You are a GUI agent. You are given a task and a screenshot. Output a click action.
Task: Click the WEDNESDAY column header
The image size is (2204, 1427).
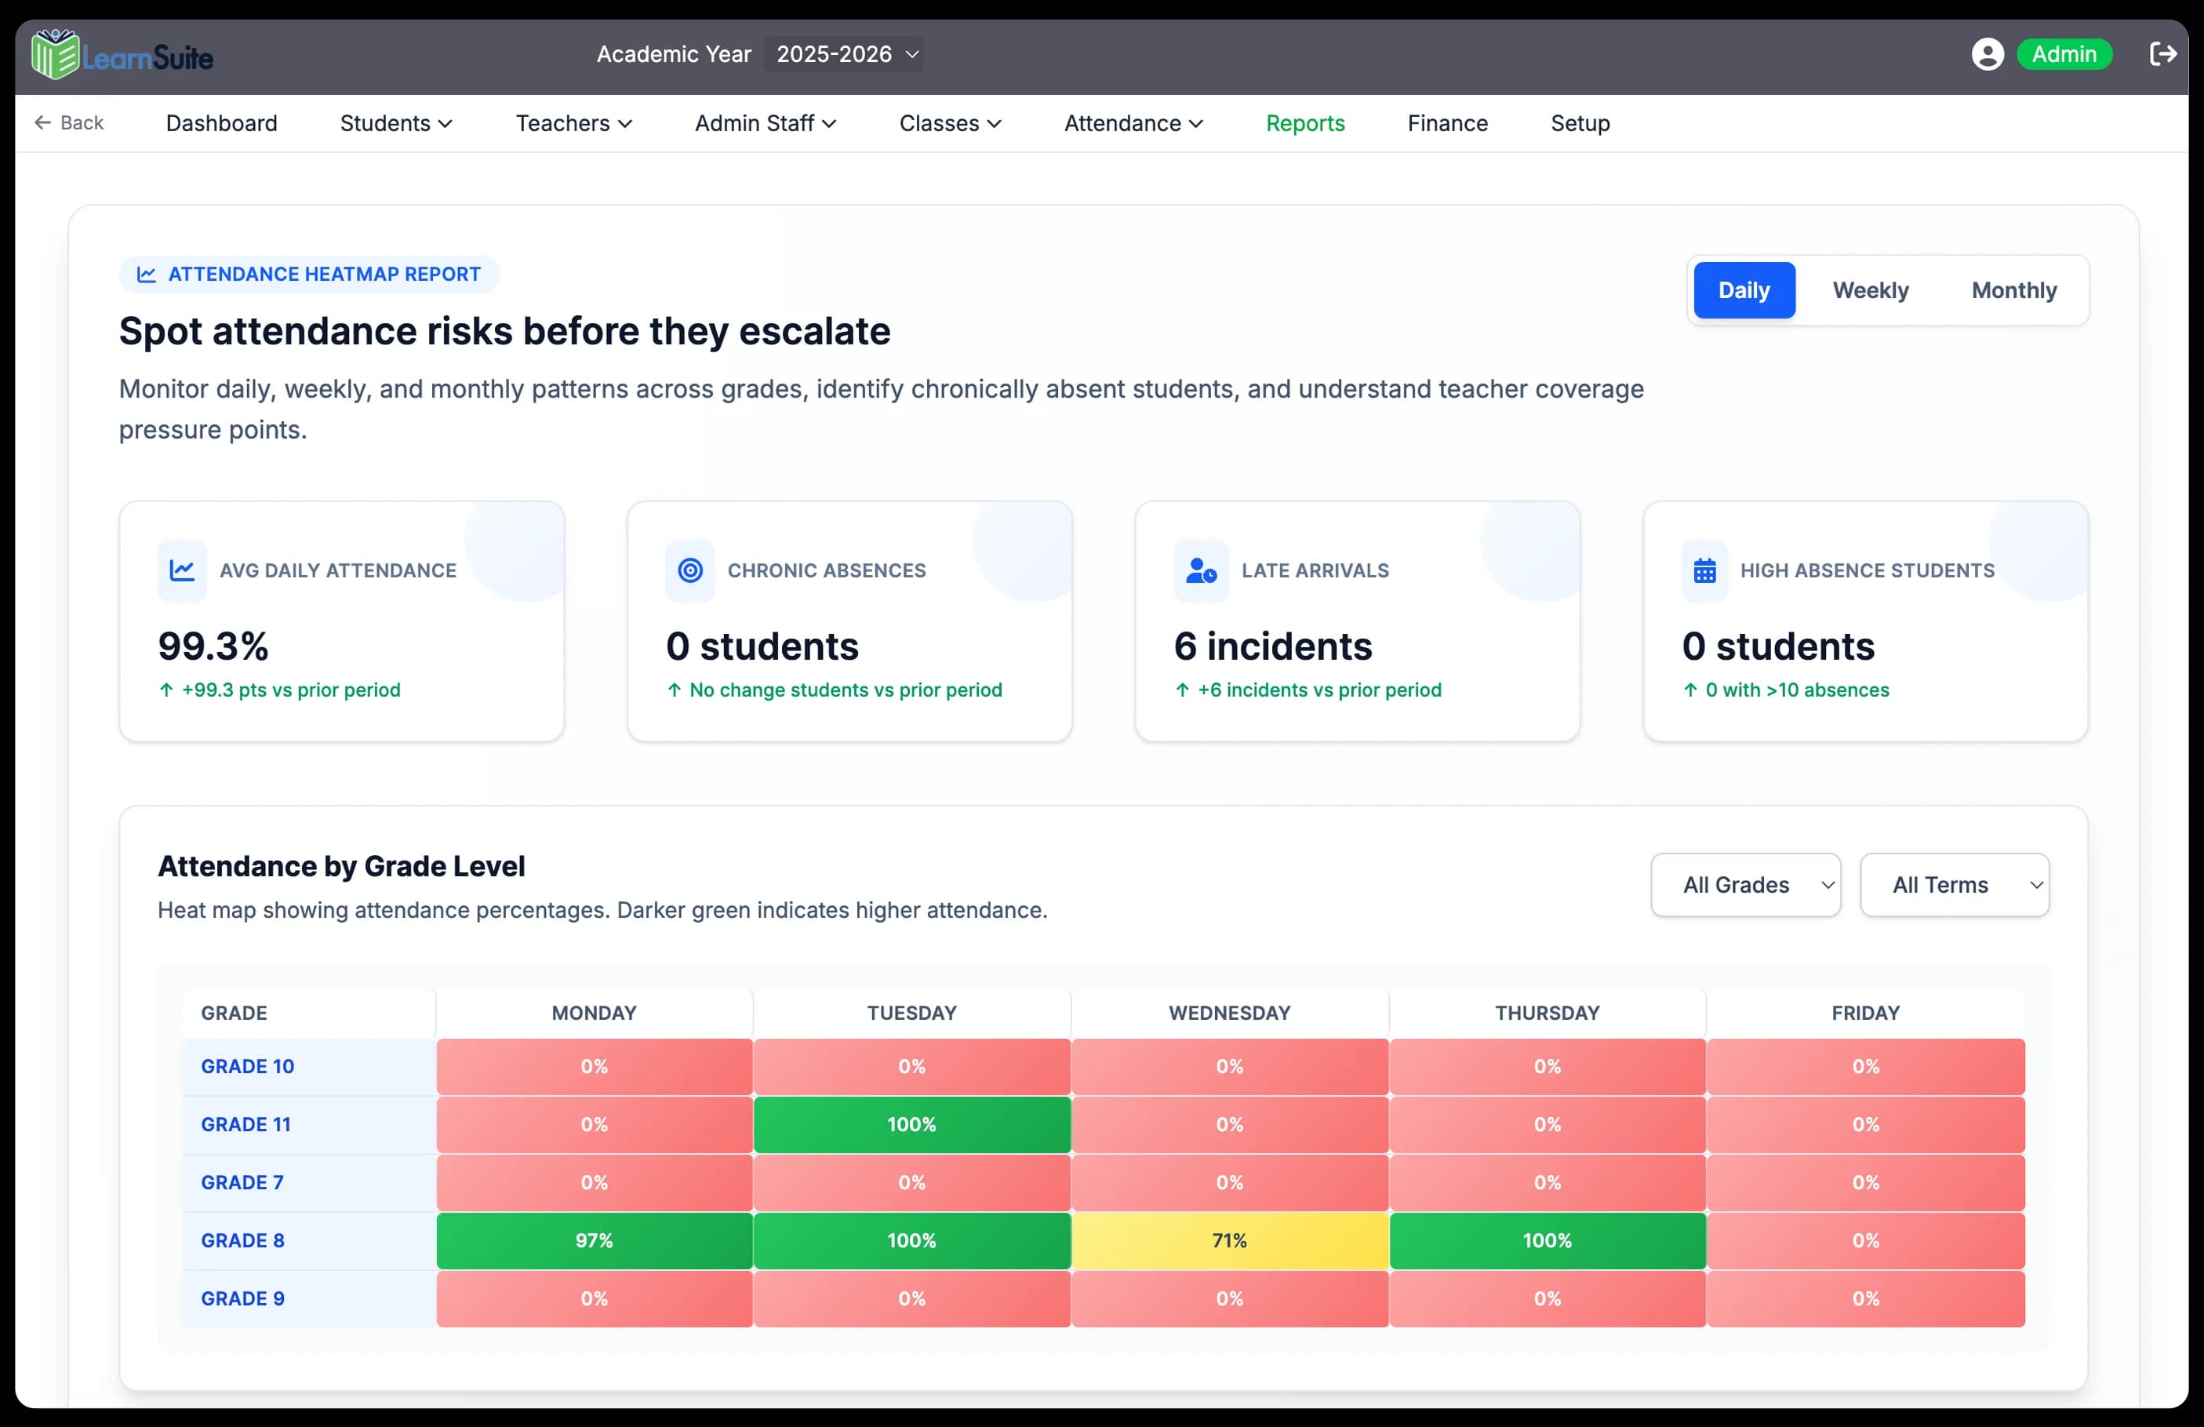click(x=1229, y=1013)
